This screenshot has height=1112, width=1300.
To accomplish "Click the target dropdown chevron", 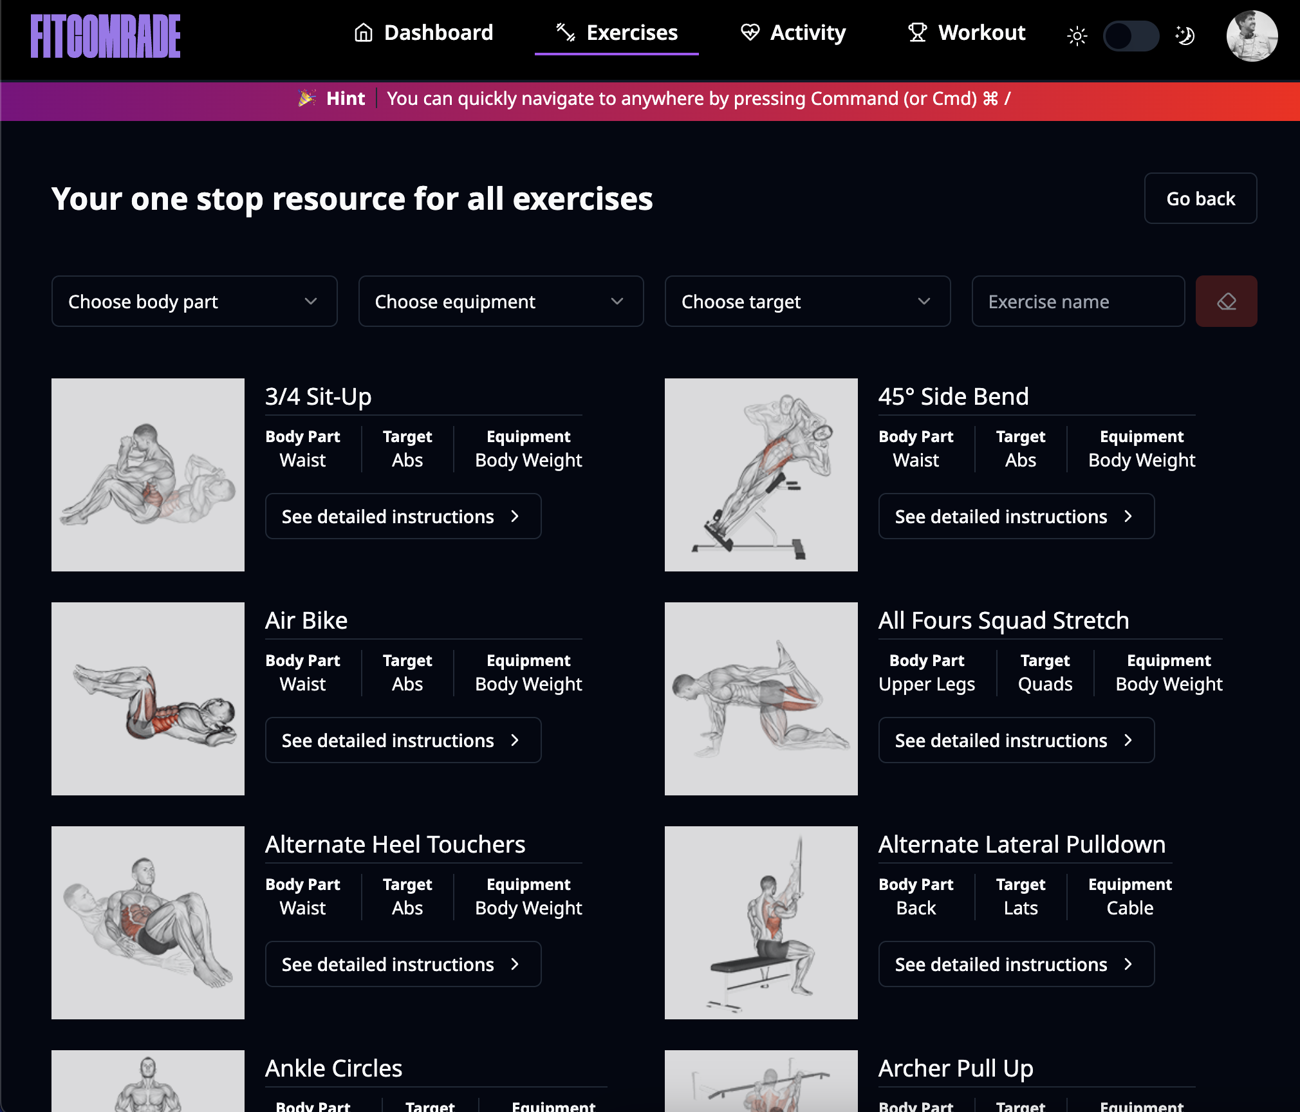I will coord(924,301).
